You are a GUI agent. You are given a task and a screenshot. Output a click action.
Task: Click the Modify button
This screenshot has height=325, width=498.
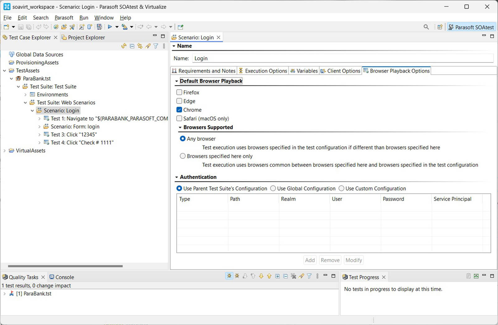click(354, 260)
